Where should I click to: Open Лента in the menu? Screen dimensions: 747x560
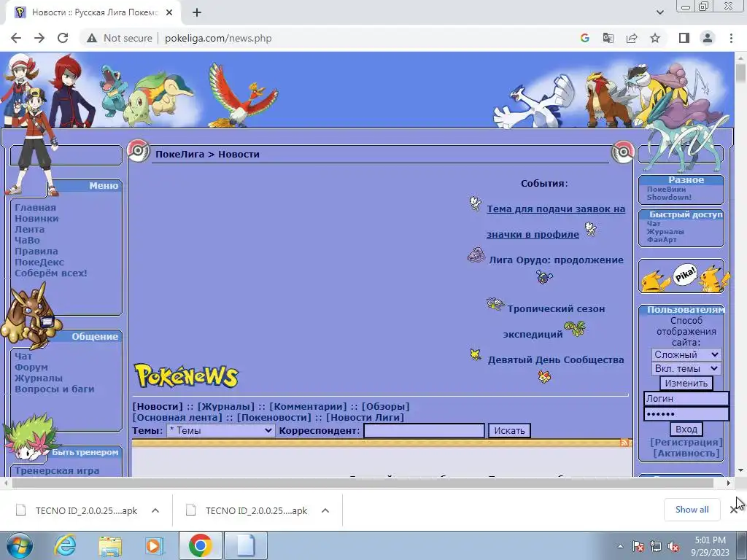[x=29, y=230]
